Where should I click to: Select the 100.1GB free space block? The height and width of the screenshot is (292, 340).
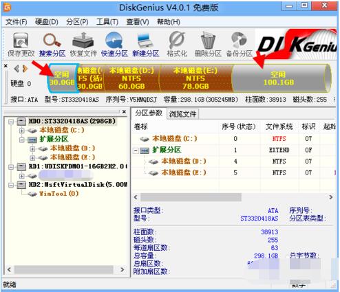(279, 78)
